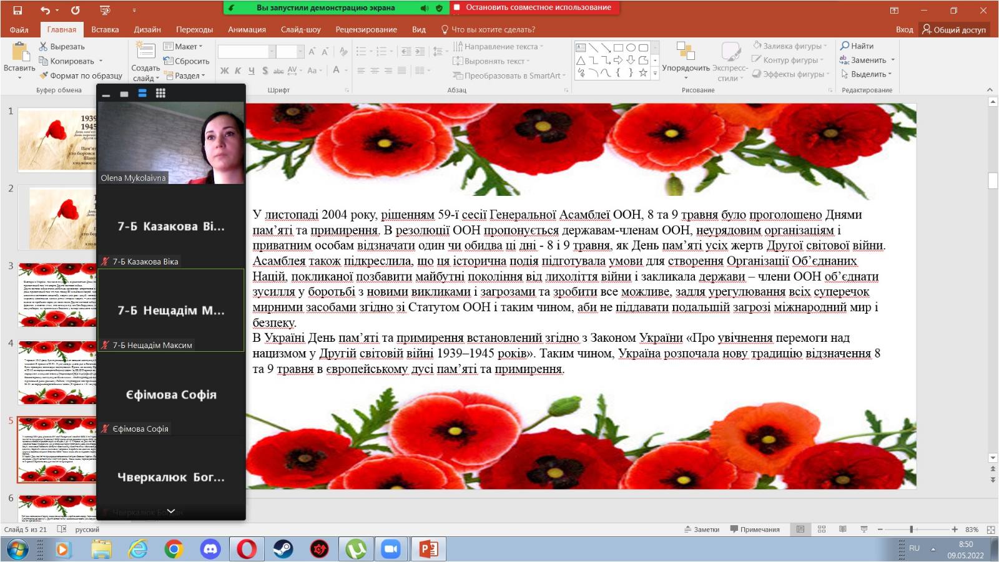Click the Примечания comments button
The height and width of the screenshot is (562, 999).
pyautogui.click(x=755, y=530)
